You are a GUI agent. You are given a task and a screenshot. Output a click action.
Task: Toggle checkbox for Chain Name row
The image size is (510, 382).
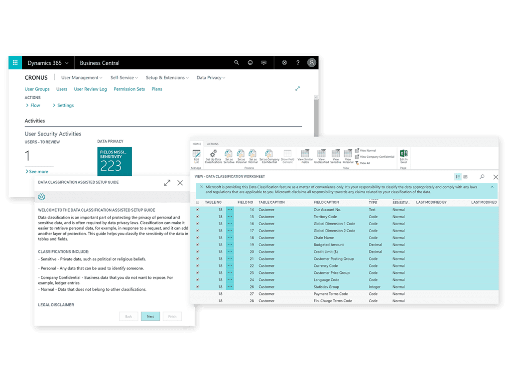(x=197, y=238)
